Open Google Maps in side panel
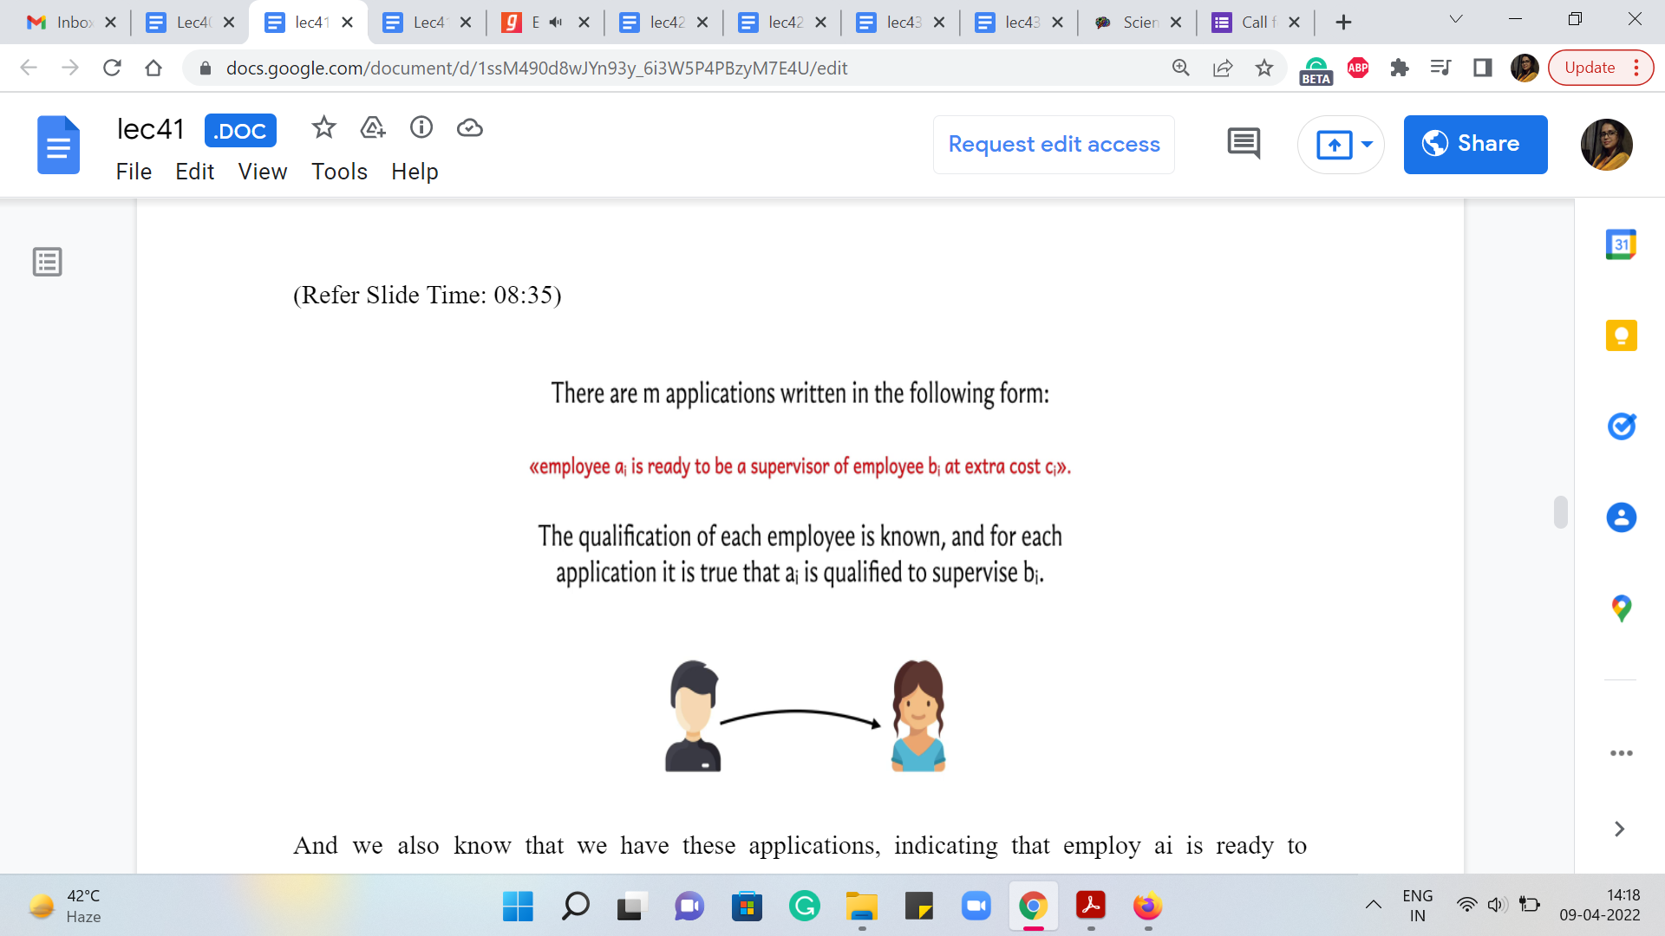The width and height of the screenshot is (1665, 936). [x=1621, y=608]
